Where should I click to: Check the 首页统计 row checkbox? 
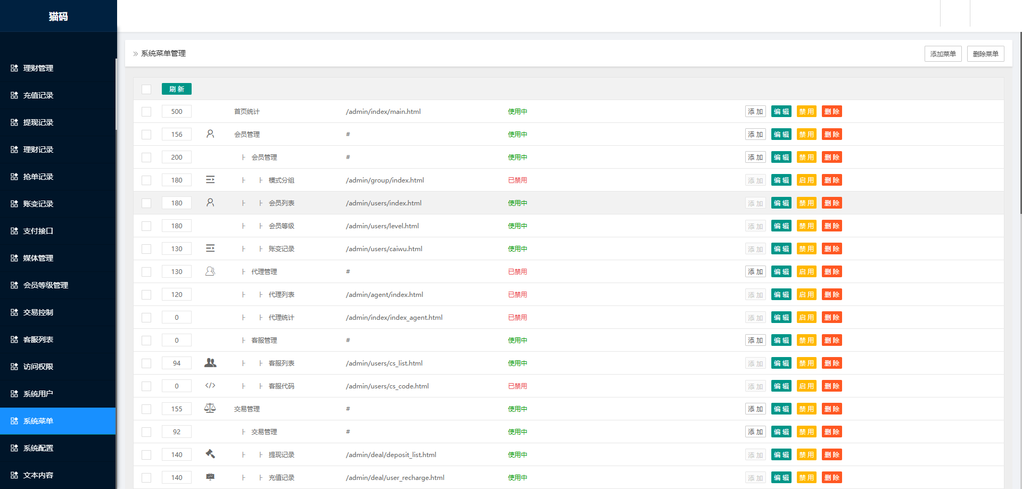146,111
